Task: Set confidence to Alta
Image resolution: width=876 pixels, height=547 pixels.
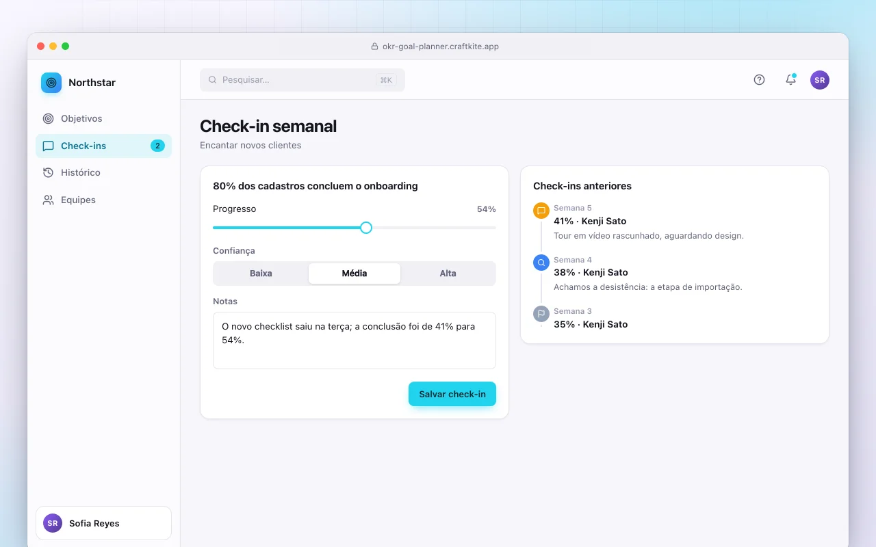Action: (x=448, y=273)
